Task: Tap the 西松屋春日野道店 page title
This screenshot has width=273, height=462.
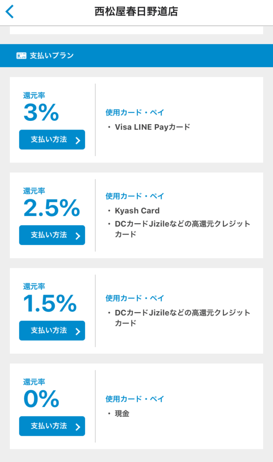Action: pos(136,12)
